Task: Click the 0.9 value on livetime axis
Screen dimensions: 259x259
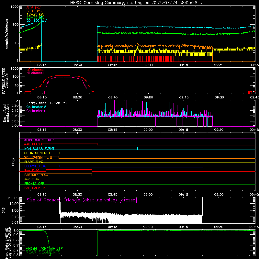Action: point(16,235)
